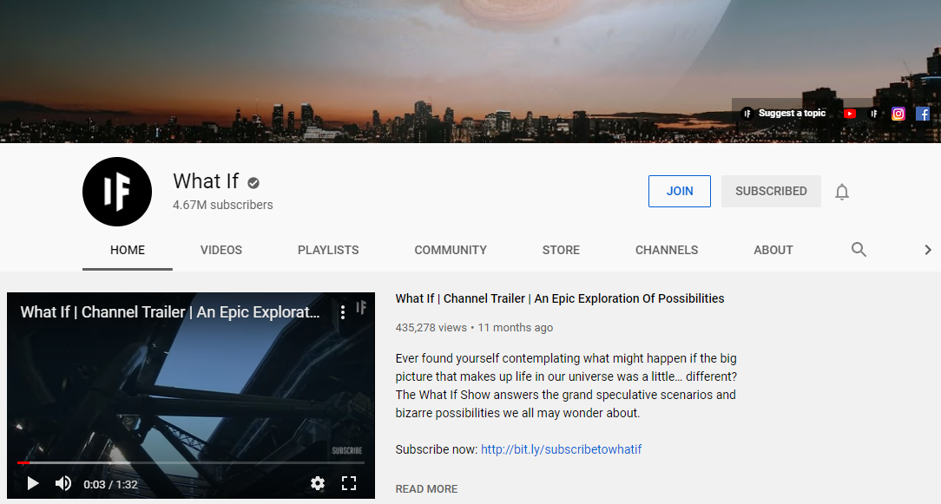The width and height of the screenshot is (941, 504).
Task: Click the small IF logo beside YouTube icon
Action: tap(874, 114)
